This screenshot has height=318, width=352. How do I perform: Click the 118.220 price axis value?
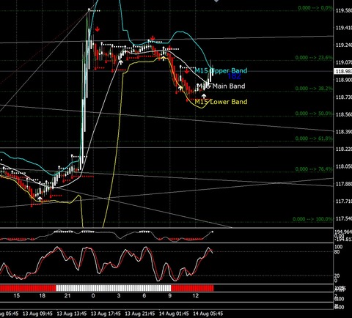(344, 149)
